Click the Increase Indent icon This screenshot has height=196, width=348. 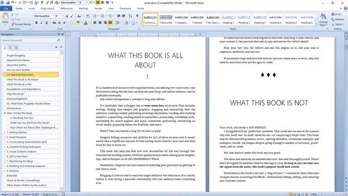tap(123, 16)
